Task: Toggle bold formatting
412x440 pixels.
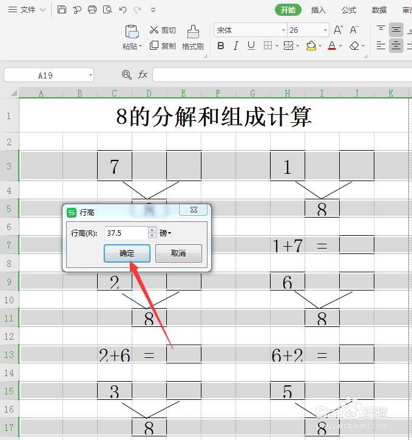Action: point(221,46)
